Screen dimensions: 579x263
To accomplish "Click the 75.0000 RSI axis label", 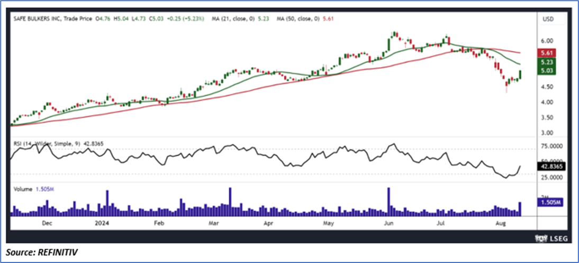I will click(551, 146).
